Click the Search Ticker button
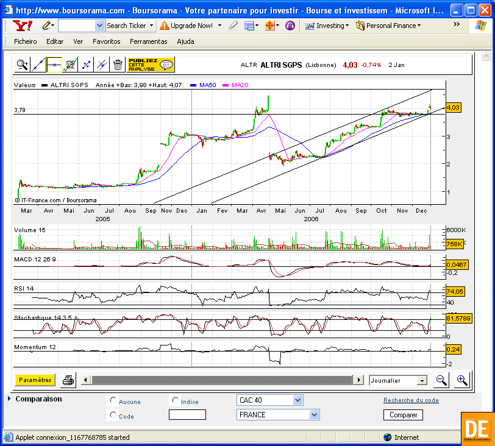The height and width of the screenshot is (446, 495). (x=126, y=26)
